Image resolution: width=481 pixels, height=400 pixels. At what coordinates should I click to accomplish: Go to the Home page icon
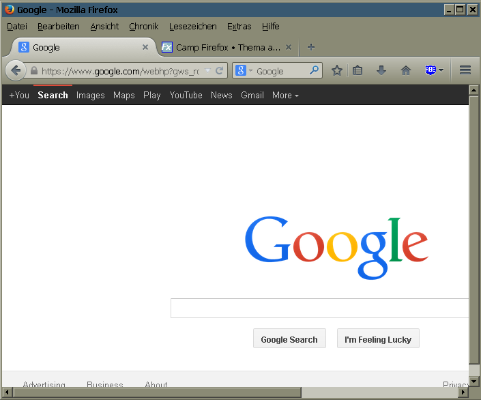(406, 70)
